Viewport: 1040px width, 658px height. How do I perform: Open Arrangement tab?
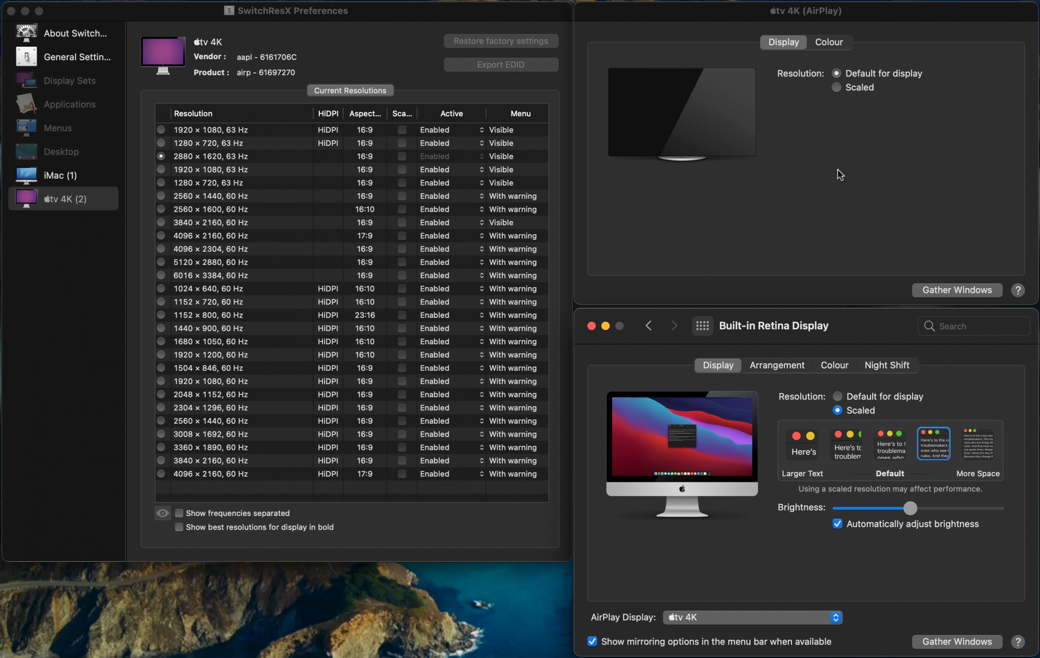click(x=777, y=365)
